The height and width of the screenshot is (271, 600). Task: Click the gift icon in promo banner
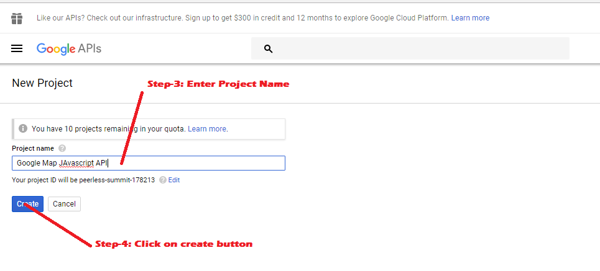pos(17,18)
